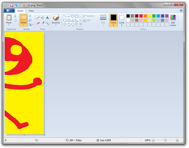Select the Text tool
189x148 pixels.
47,18
